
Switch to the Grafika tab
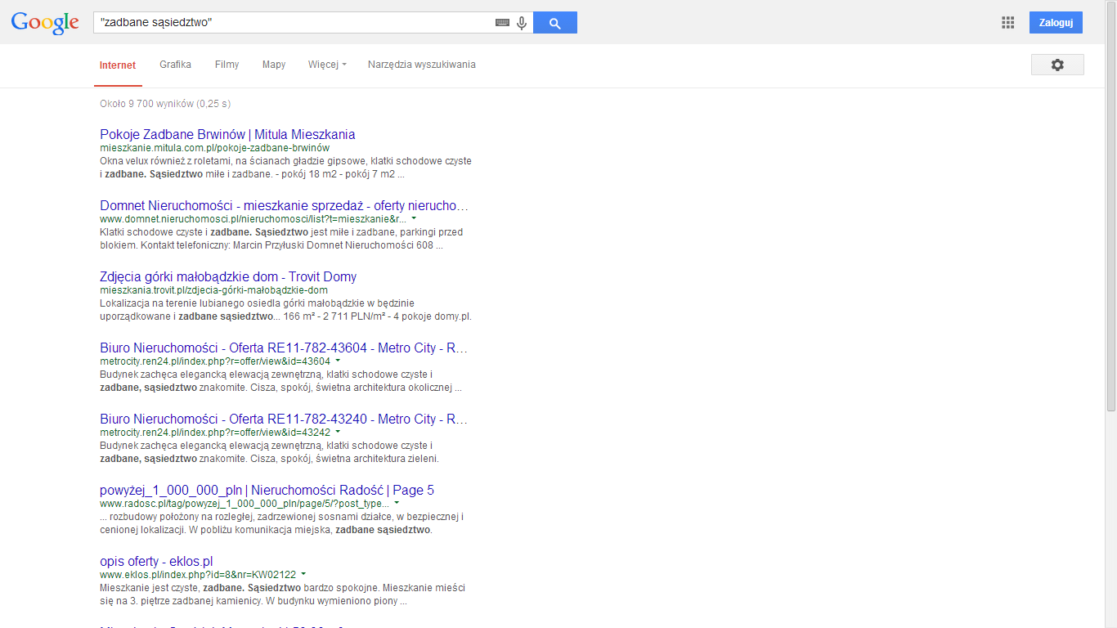coord(175,65)
